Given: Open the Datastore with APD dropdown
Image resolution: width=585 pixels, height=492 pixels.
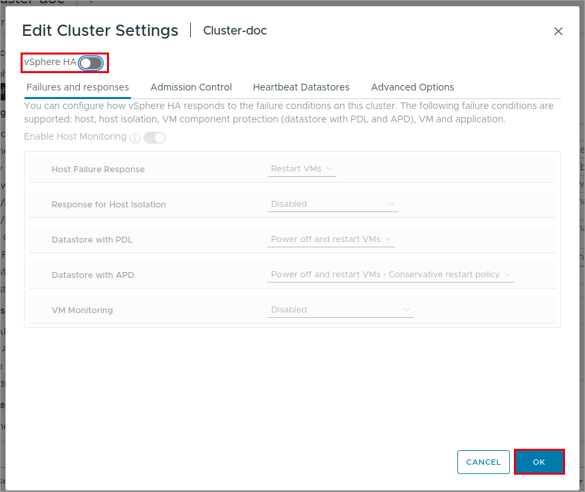Looking at the screenshot, I should click(x=391, y=275).
